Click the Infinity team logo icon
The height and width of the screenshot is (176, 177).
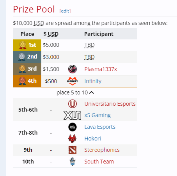[x=73, y=81]
